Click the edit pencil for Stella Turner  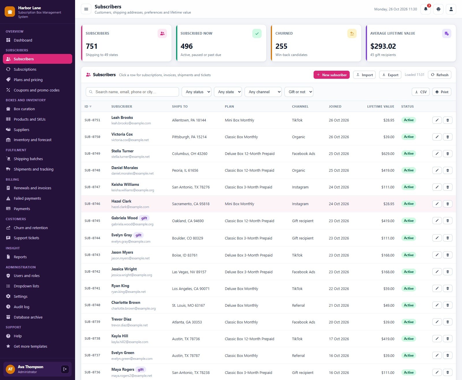click(437, 154)
